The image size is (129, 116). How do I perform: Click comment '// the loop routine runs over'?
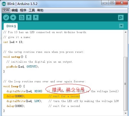44,82
